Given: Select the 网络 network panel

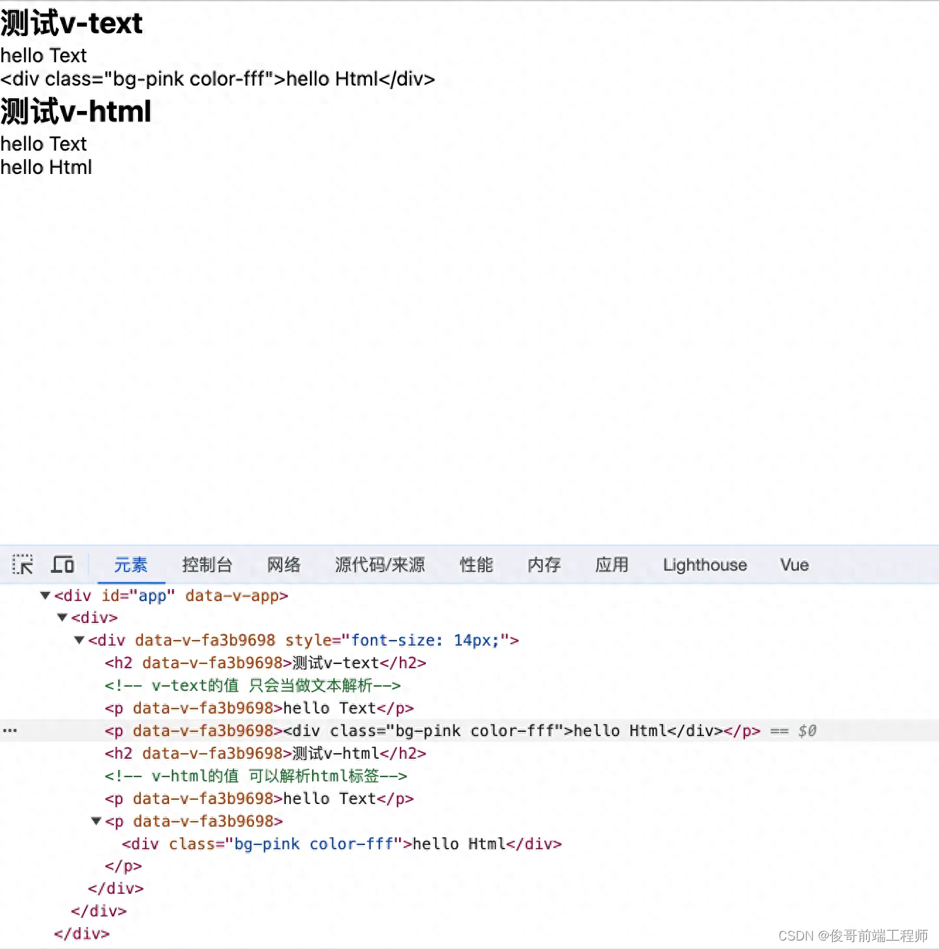Looking at the screenshot, I should coord(283,564).
